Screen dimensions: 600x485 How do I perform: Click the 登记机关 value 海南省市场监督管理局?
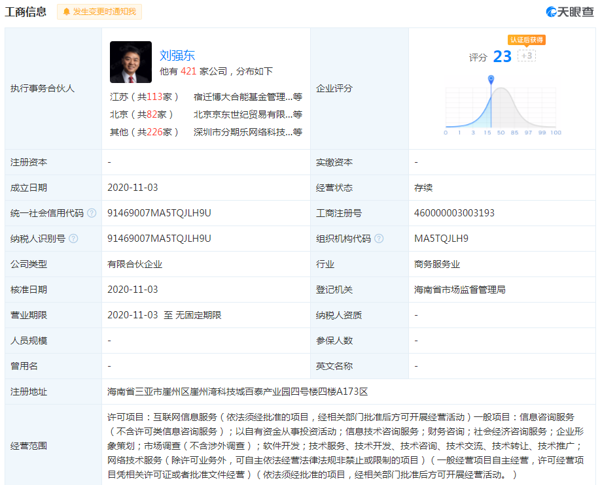[459, 290]
